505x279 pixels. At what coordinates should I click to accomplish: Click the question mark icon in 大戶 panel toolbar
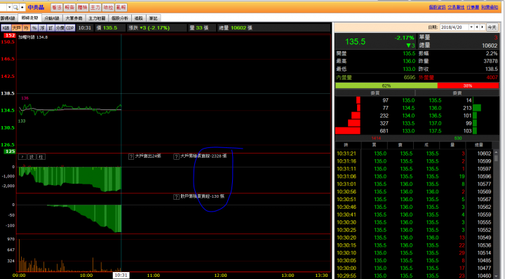(22, 157)
